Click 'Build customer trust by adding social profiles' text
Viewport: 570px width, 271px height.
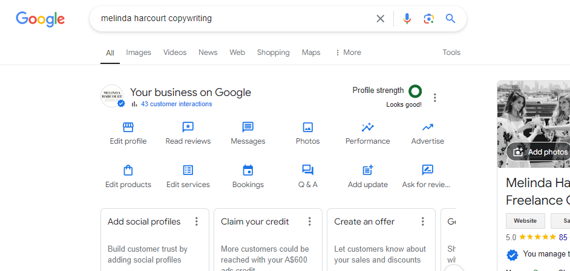(x=148, y=255)
